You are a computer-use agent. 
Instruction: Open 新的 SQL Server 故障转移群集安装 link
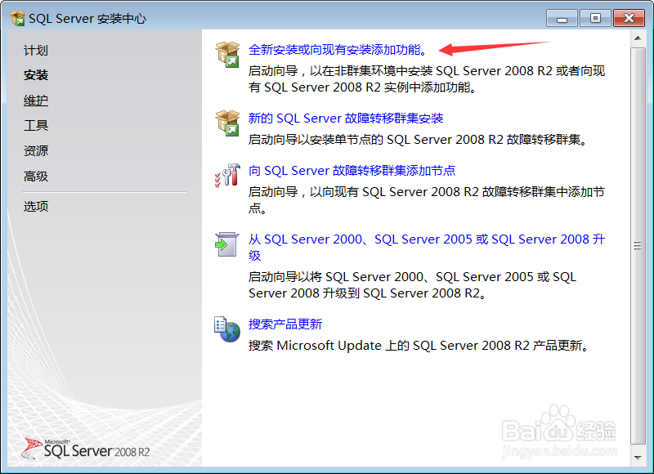346,118
